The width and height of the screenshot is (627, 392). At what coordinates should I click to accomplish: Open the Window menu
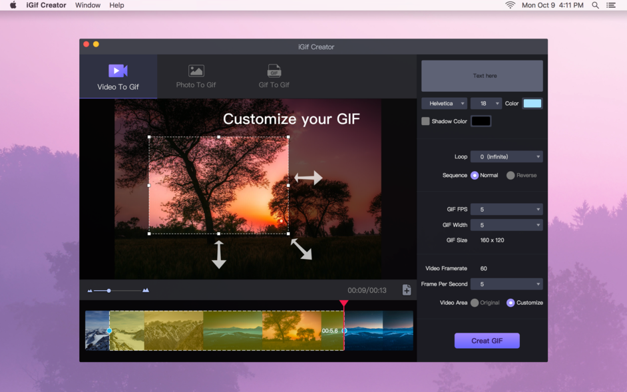pos(87,5)
